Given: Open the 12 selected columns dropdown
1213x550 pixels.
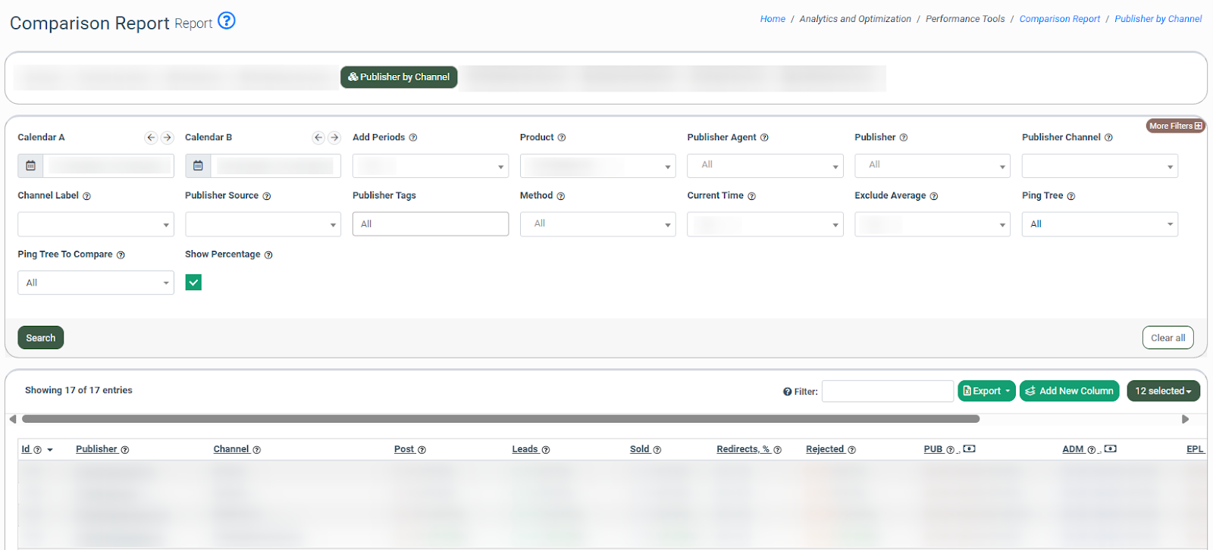Looking at the screenshot, I should pyautogui.click(x=1163, y=391).
